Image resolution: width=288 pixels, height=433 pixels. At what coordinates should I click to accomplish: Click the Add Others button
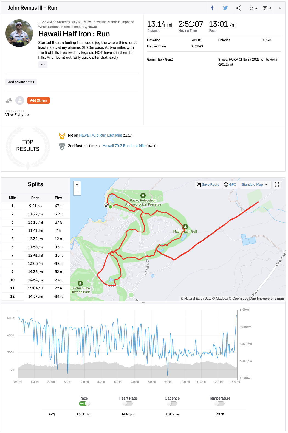click(x=38, y=100)
